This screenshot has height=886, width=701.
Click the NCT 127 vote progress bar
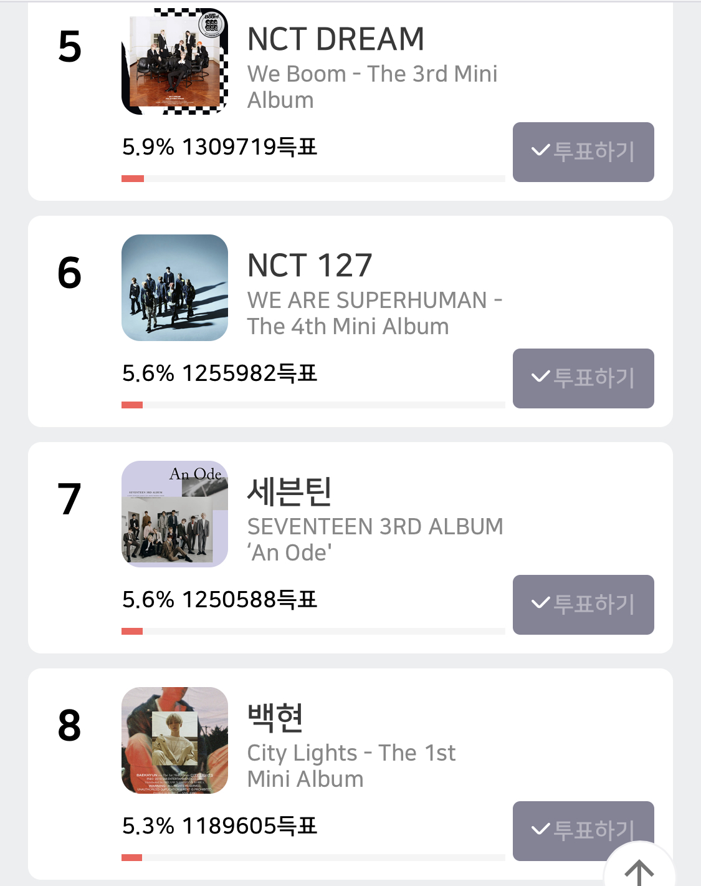point(313,405)
